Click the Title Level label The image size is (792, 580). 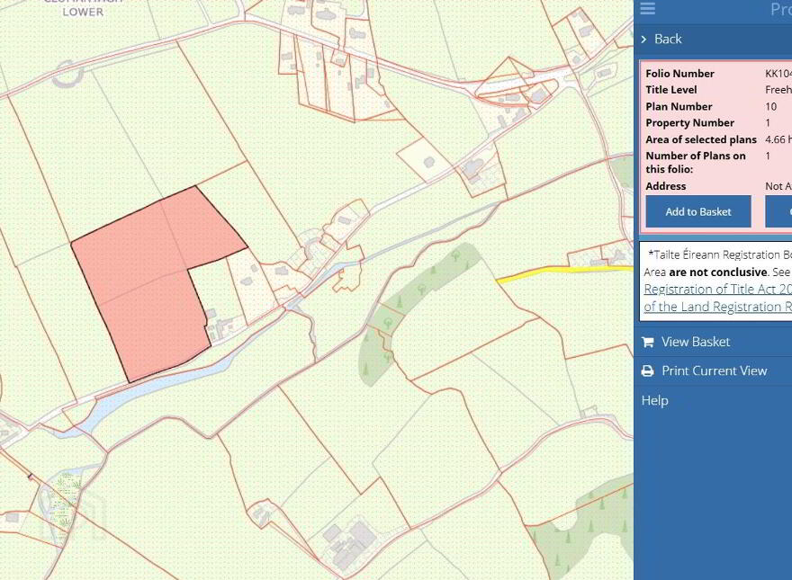coord(670,90)
